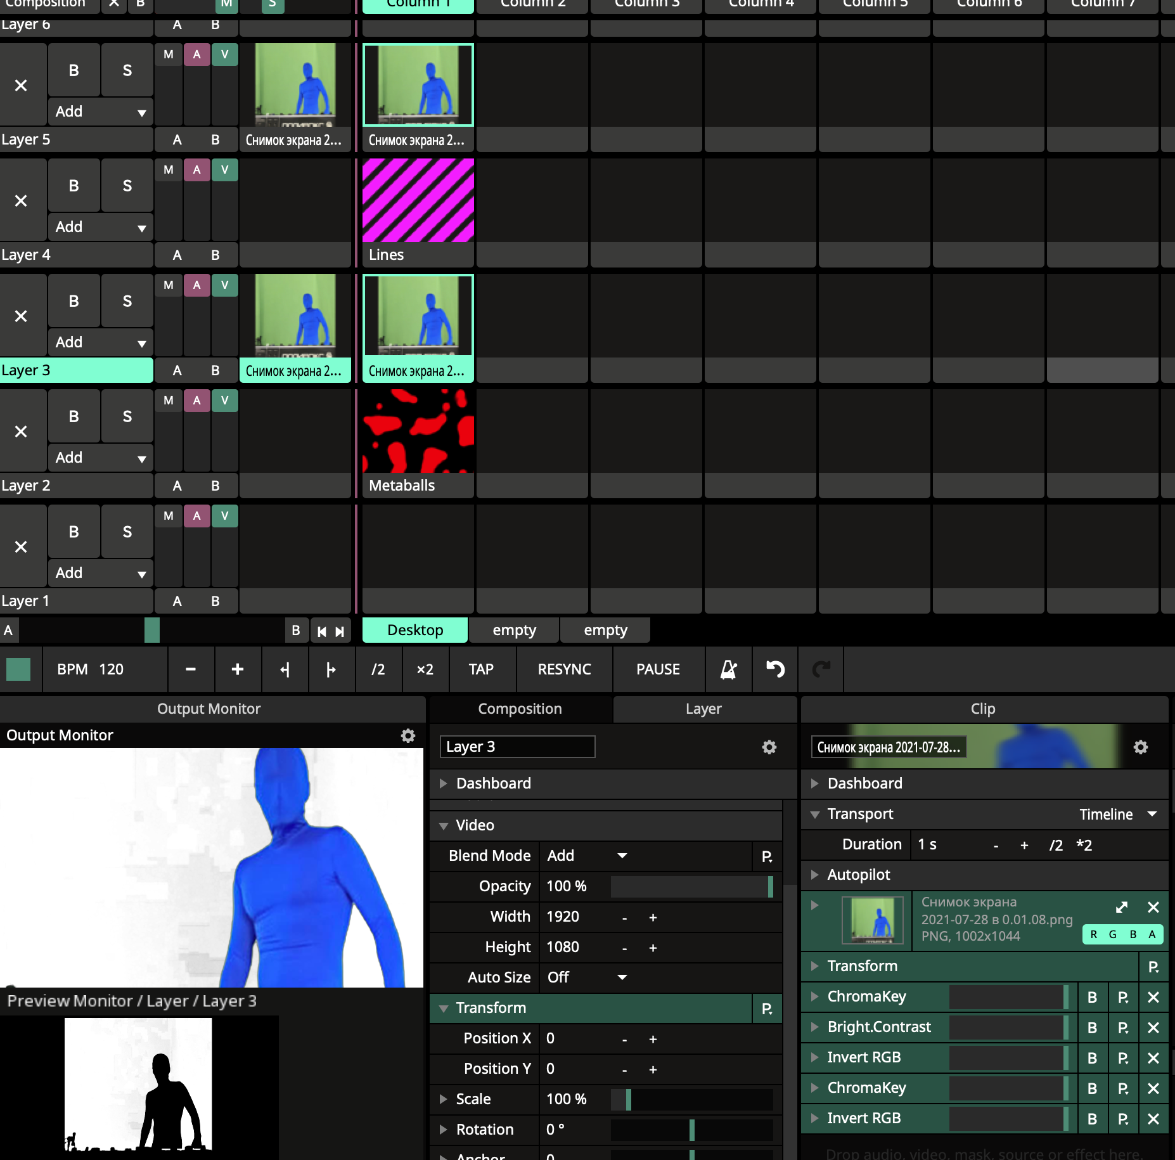Image resolution: width=1175 pixels, height=1160 pixels.
Task: Open the Auto Size Off dropdown
Action: pyautogui.click(x=586, y=977)
